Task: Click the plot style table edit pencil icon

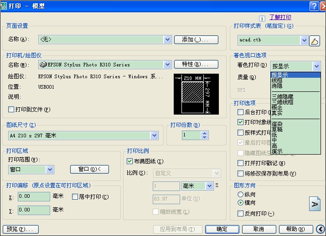Action: tap(314, 40)
